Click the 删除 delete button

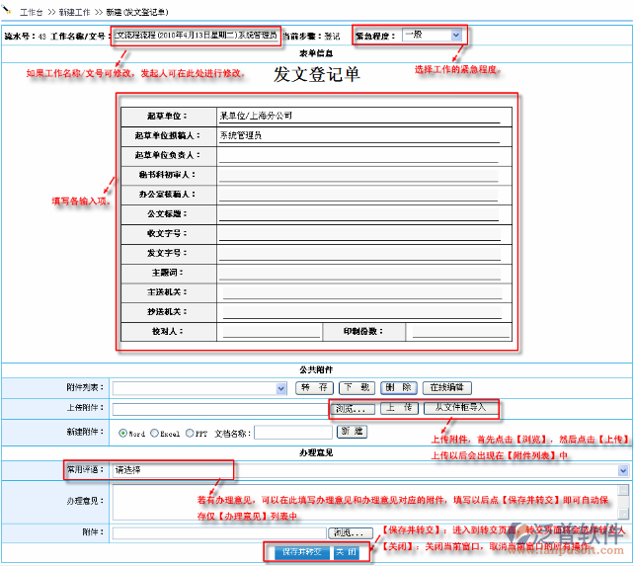pos(398,387)
